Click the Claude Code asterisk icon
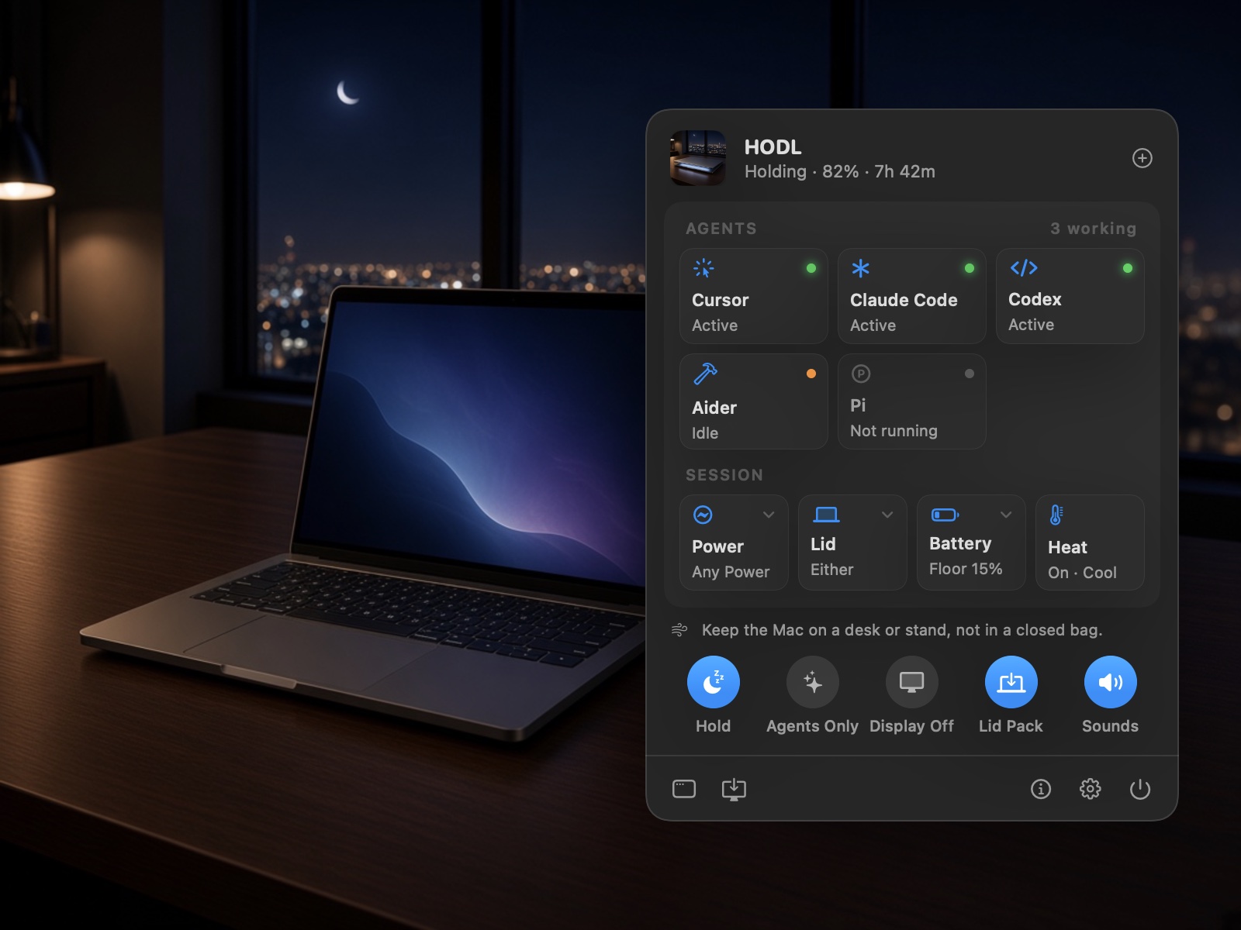The image size is (1241, 930). 861,268
